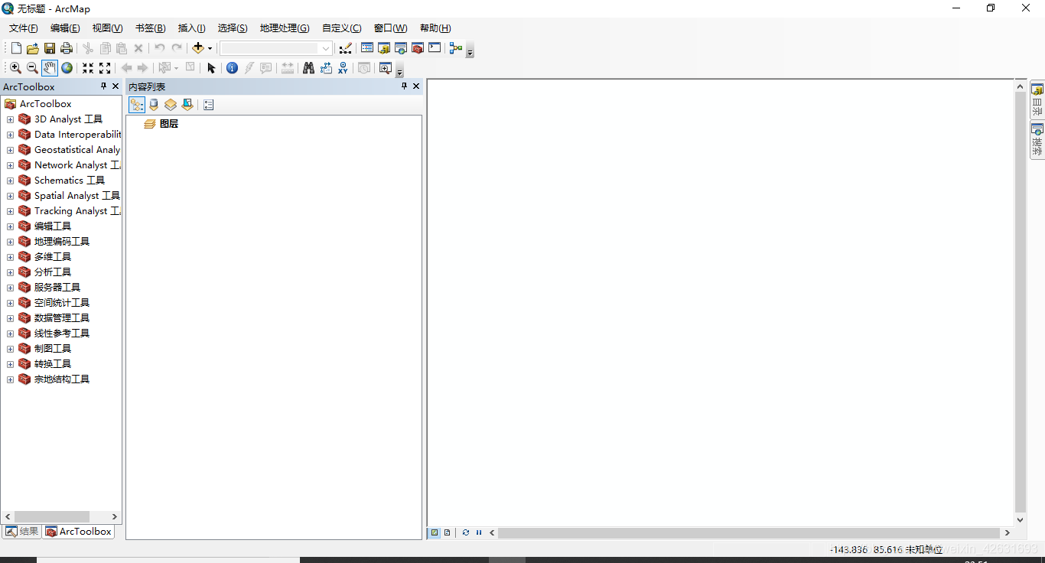
Task: Select the ArcToolbox bottom tab
Action: tap(78, 532)
